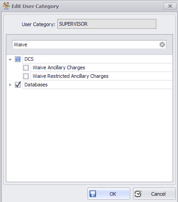The image size is (178, 202).
Task: Click the Cancel button text
Action: pyautogui.click(x=158, y=194)
